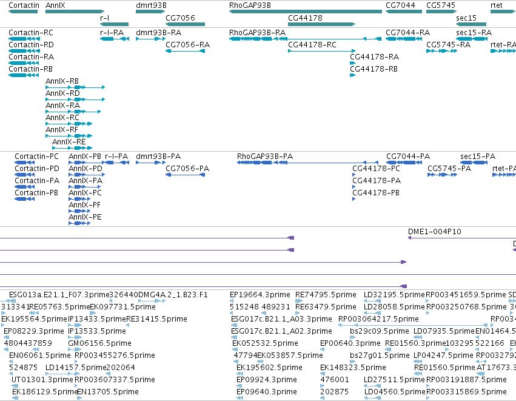This screenshot has height=401, width=516.
Task: Select the Cortactin-RA transcript label
Action: (x=31, y=57)
